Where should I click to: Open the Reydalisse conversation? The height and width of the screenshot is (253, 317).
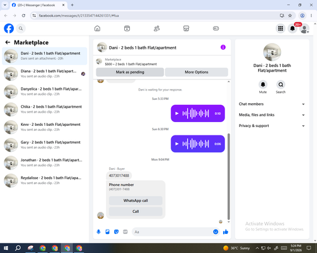pyautogui.click(x=44, y=180)
